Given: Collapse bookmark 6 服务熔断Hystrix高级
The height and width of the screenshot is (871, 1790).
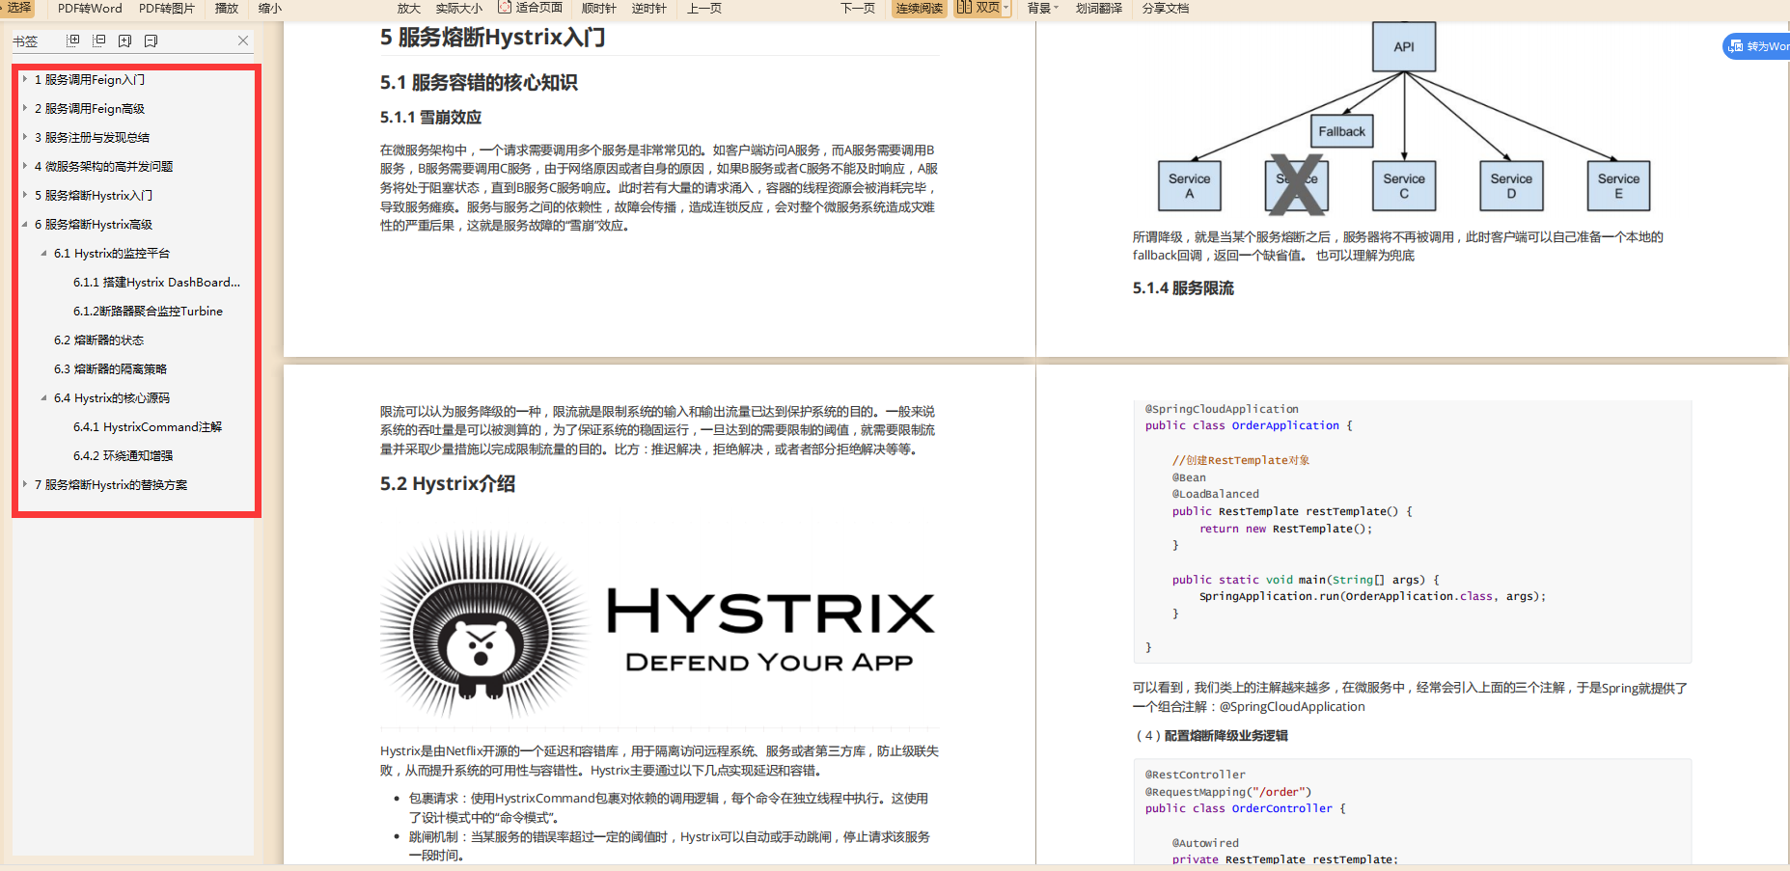Looking at the screenshot, I should [x=25, y=224].
